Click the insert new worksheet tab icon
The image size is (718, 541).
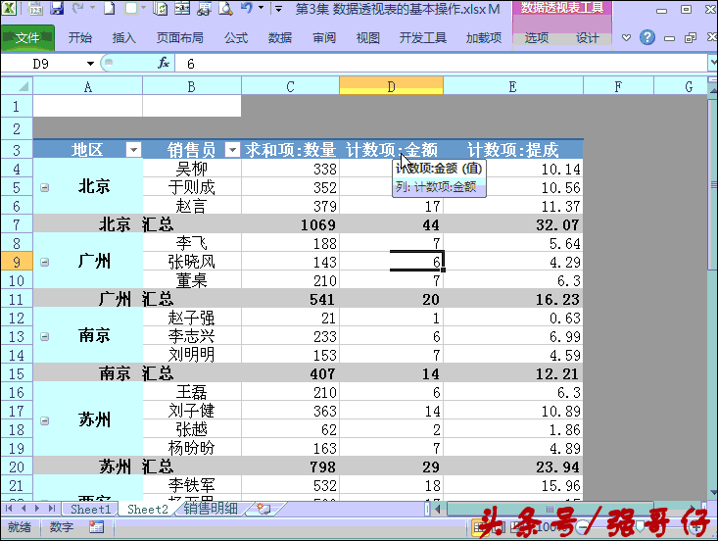coord(263,509)
